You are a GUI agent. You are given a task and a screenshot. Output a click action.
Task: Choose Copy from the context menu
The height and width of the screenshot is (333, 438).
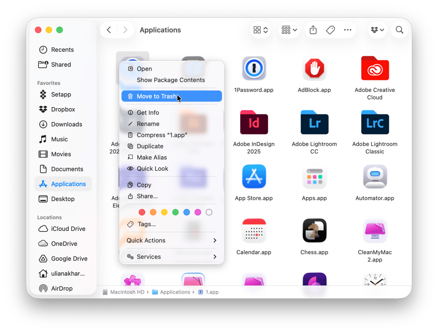(x=172, y=185)
